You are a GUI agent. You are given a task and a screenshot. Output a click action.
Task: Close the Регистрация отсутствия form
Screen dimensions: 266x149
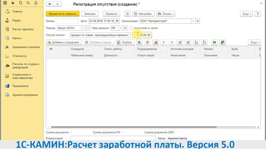click(x=261, y=3)
